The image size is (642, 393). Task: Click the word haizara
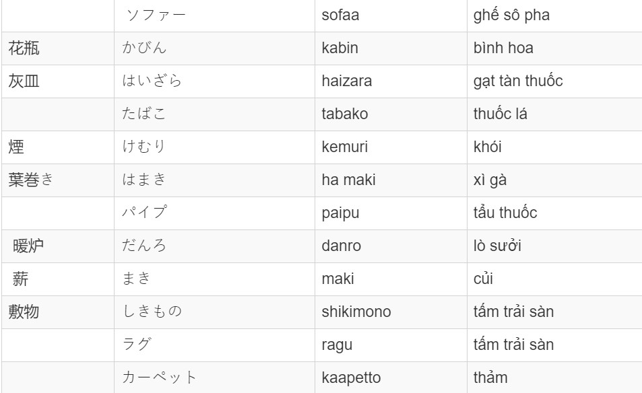347,81
